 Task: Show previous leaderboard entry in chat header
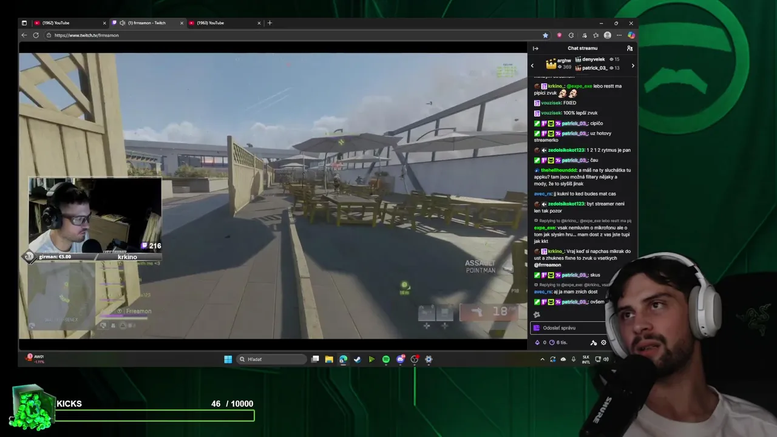[532, 66]
